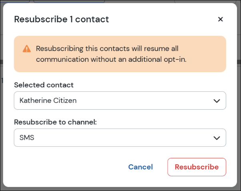Cancel the resubscribe action
241x191 pixels.
(x=141, y=167)
